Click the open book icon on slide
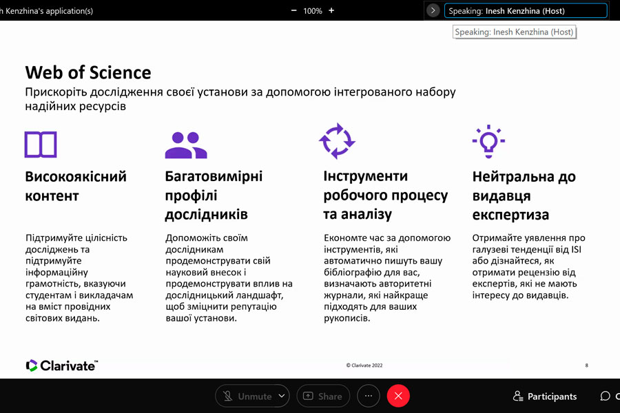The image size is (620, 413). [x=41, y=145]
